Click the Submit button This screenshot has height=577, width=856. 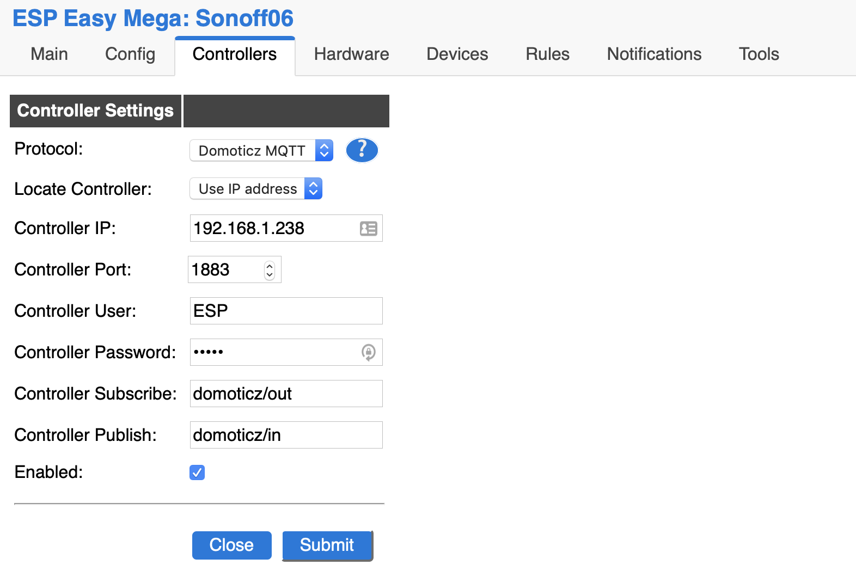327,545
